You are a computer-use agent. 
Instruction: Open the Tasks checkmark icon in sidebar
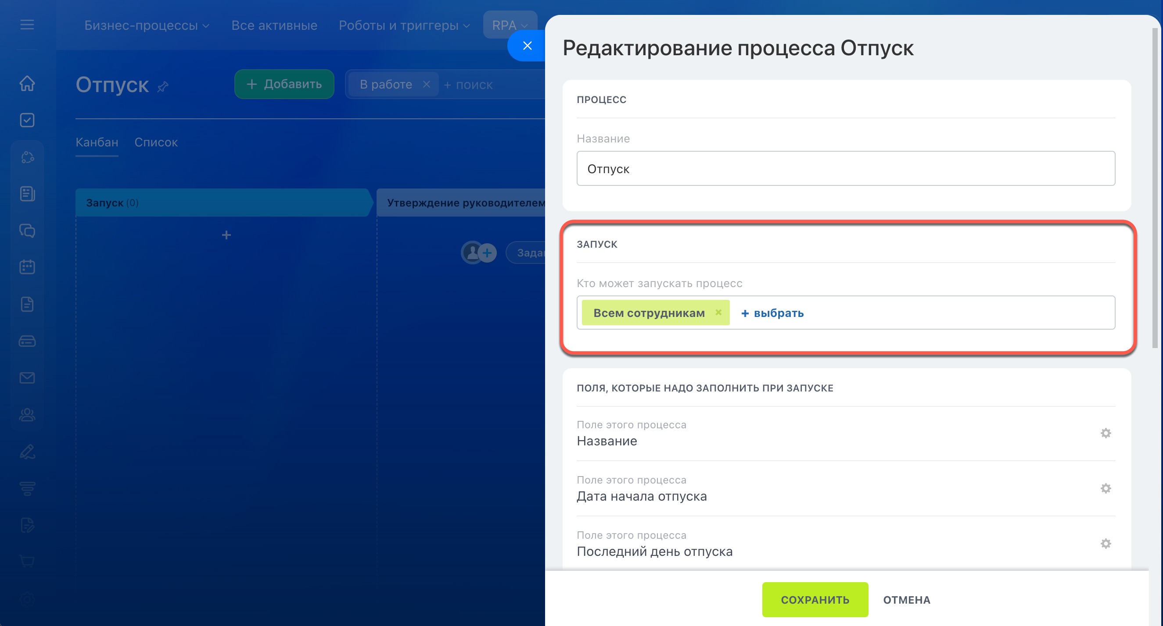(27, 120)
